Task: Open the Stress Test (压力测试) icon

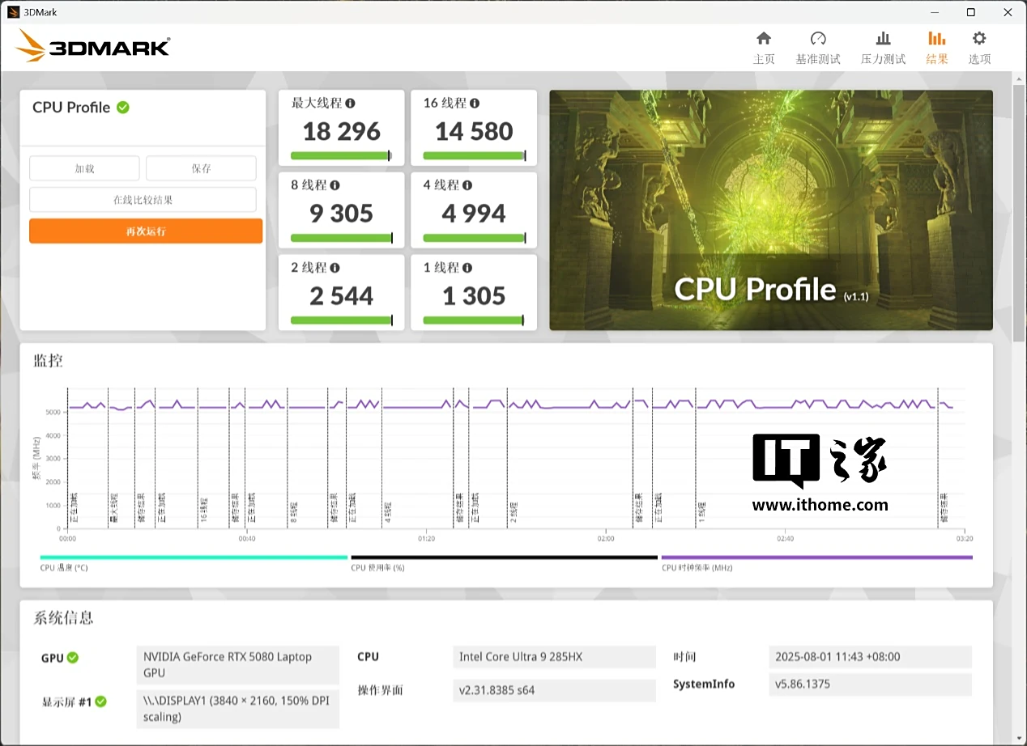Action: click(883, 39)
